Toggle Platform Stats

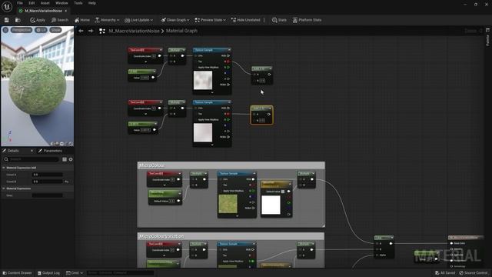[307, 20]
